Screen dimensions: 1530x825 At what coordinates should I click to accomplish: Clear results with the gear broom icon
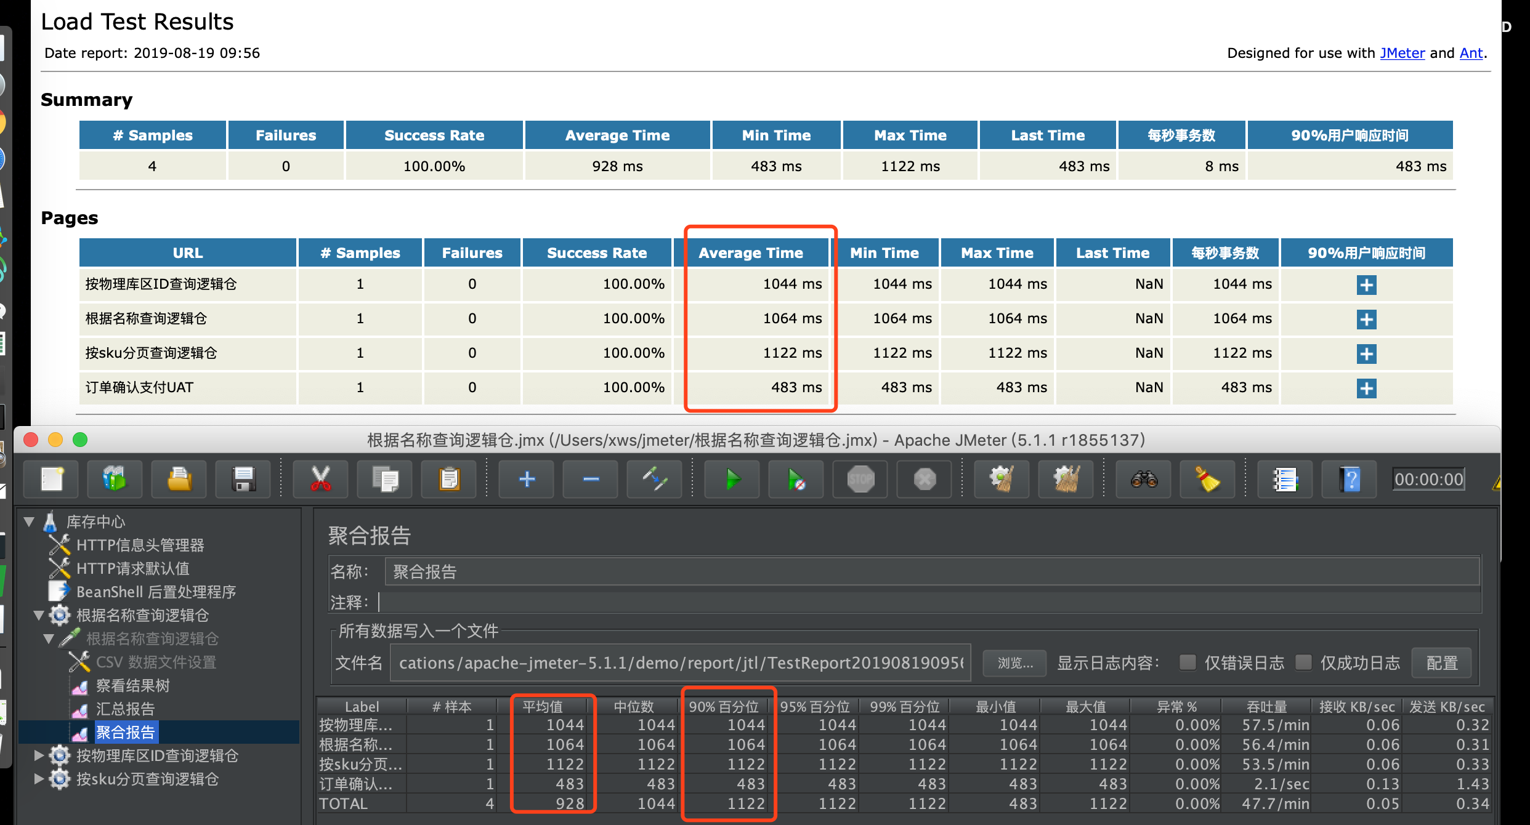click(1002, 479)
